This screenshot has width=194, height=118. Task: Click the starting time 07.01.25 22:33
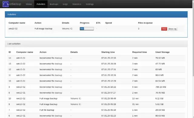109,58
